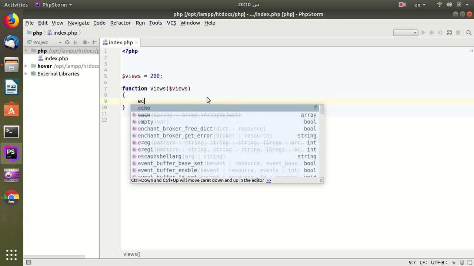Click Run with Coverage icon
Image resolution: width=474 pixels, height=266 pixels.
pyautogui.click(x=440, y=33)
